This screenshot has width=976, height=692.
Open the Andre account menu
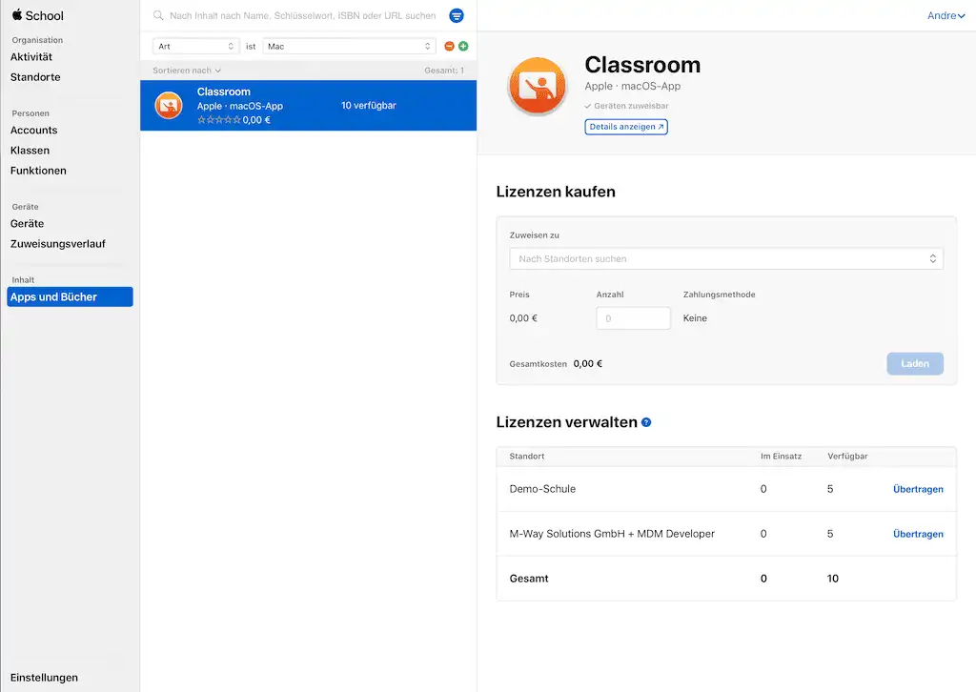coord(945,15)
